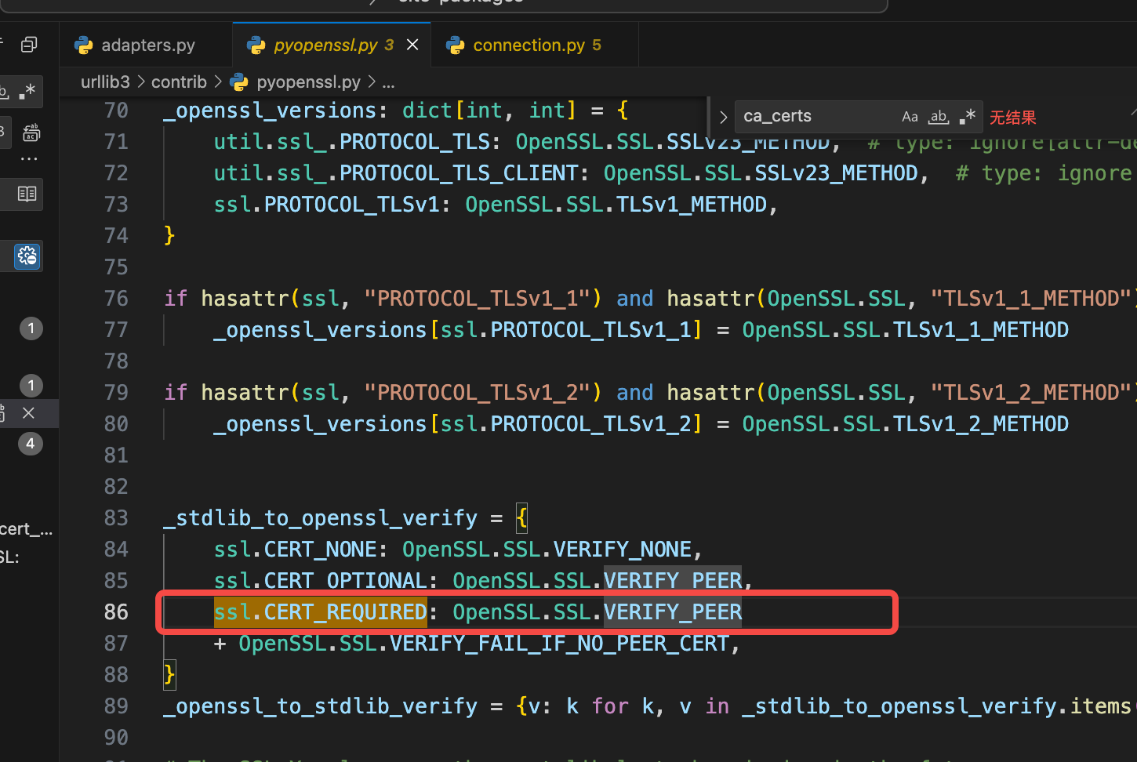Toggle Match Whole Word in find widget
This screenshot has width=1137, height=762.
tap(939, 117)
